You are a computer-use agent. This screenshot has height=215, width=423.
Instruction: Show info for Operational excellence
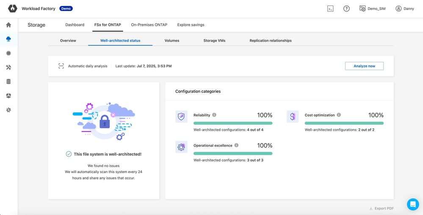pyautogui.click(x=236, y=145)
